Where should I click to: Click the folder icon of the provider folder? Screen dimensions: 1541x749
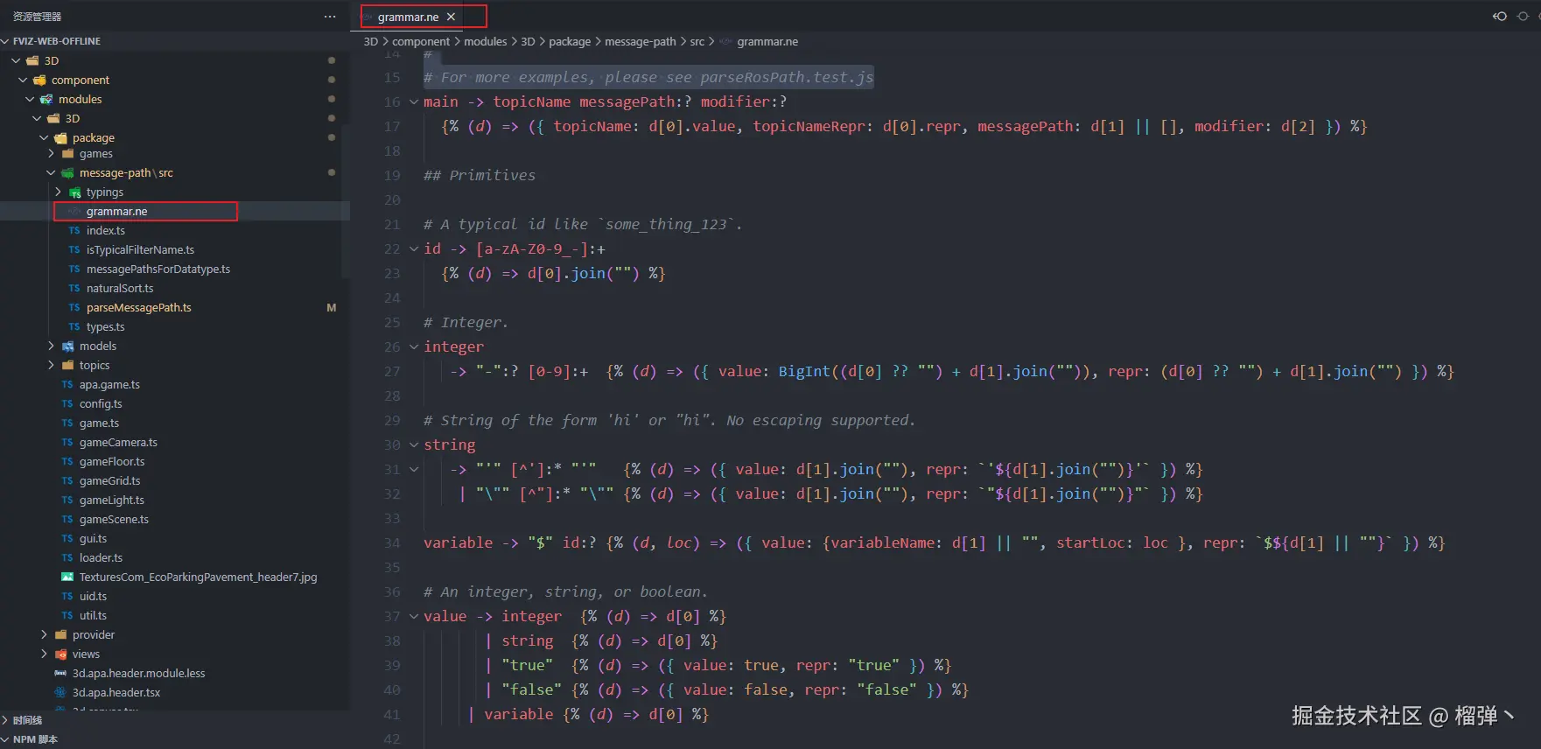(x=60, y=634)
